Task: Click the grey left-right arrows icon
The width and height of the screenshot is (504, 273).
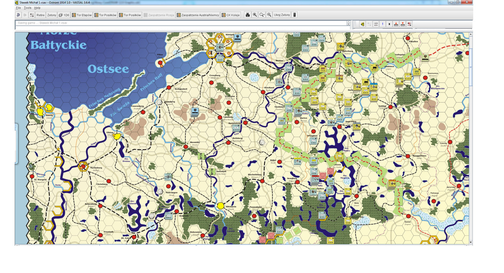Action: tap(369, 24)
